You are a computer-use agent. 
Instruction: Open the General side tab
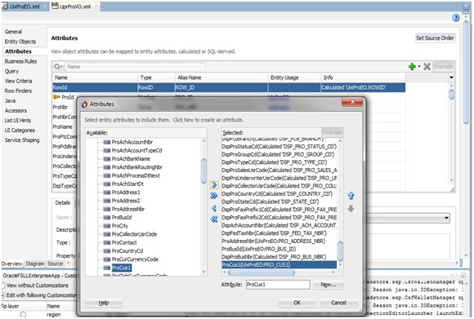[13, 32]
